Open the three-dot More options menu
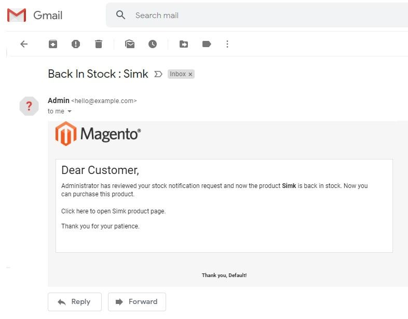This screenshot has height=319, width=408. [227, 44]
